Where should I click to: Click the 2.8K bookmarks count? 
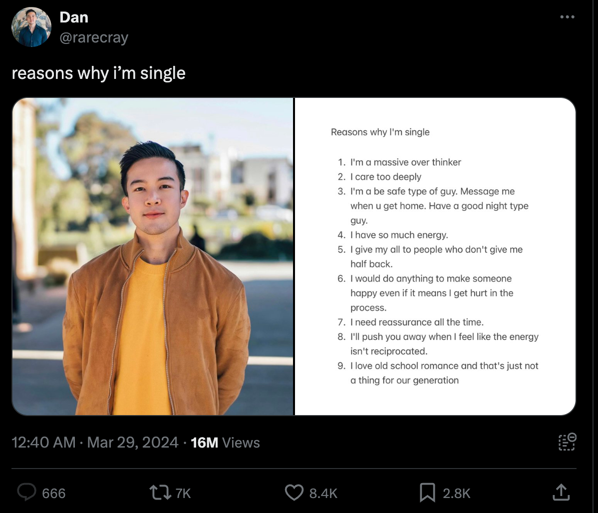point(457,493)
